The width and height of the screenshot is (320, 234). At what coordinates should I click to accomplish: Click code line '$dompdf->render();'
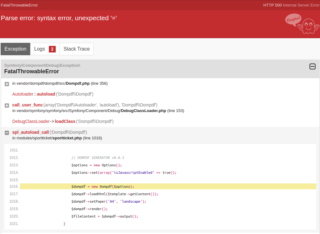[89, 209]
